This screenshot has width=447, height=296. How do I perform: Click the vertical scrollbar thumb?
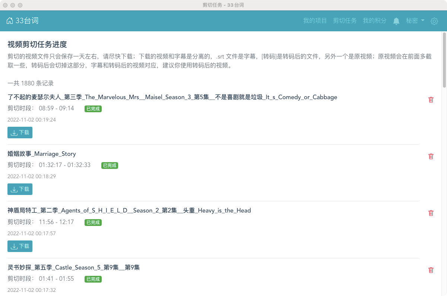(444, 60)
